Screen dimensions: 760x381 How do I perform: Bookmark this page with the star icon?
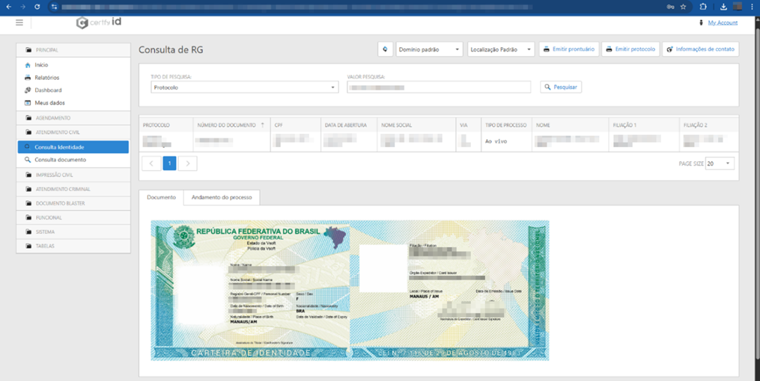click(x=684, y=7)
